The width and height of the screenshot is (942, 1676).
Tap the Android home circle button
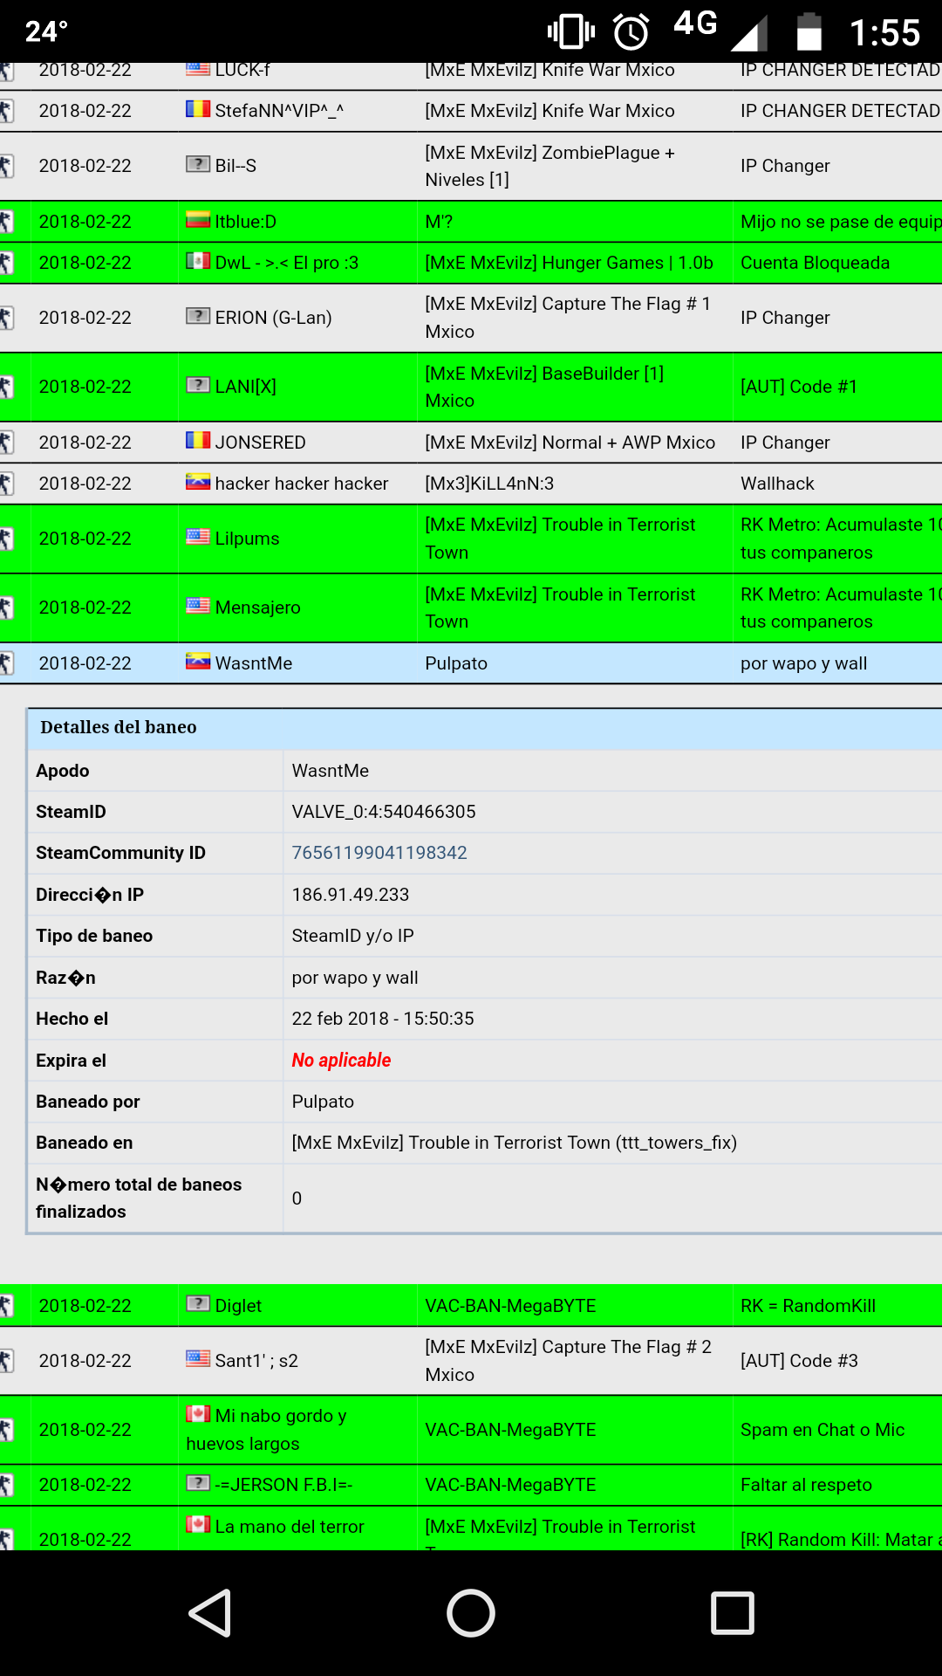pyautogui.click(x=471, y=1612)
